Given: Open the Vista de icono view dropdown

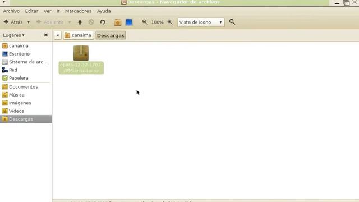Looking at the screenshot, I should click(x=201, y=22).
